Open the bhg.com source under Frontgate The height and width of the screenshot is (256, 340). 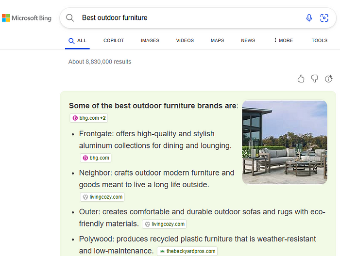[x=95, y=158]
